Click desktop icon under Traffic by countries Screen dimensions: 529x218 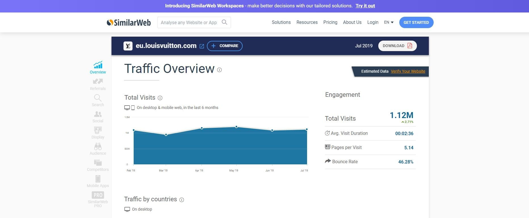[x=127, y=209]
